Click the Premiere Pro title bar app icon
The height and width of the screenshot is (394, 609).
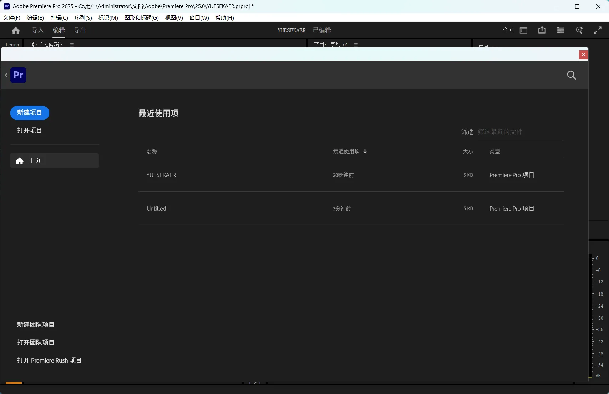pos(6,6)
